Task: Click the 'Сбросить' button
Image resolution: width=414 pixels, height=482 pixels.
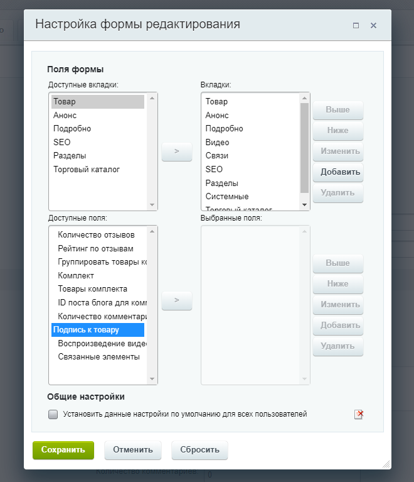Action: pos(199,450)
